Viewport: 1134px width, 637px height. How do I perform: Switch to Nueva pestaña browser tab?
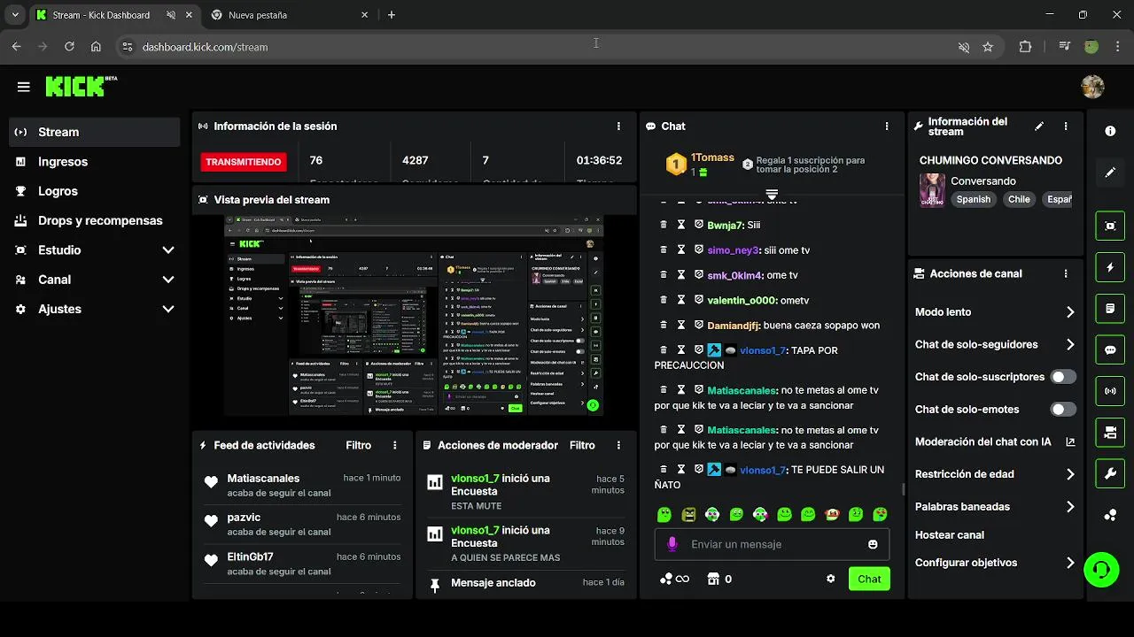pos(290,15)
